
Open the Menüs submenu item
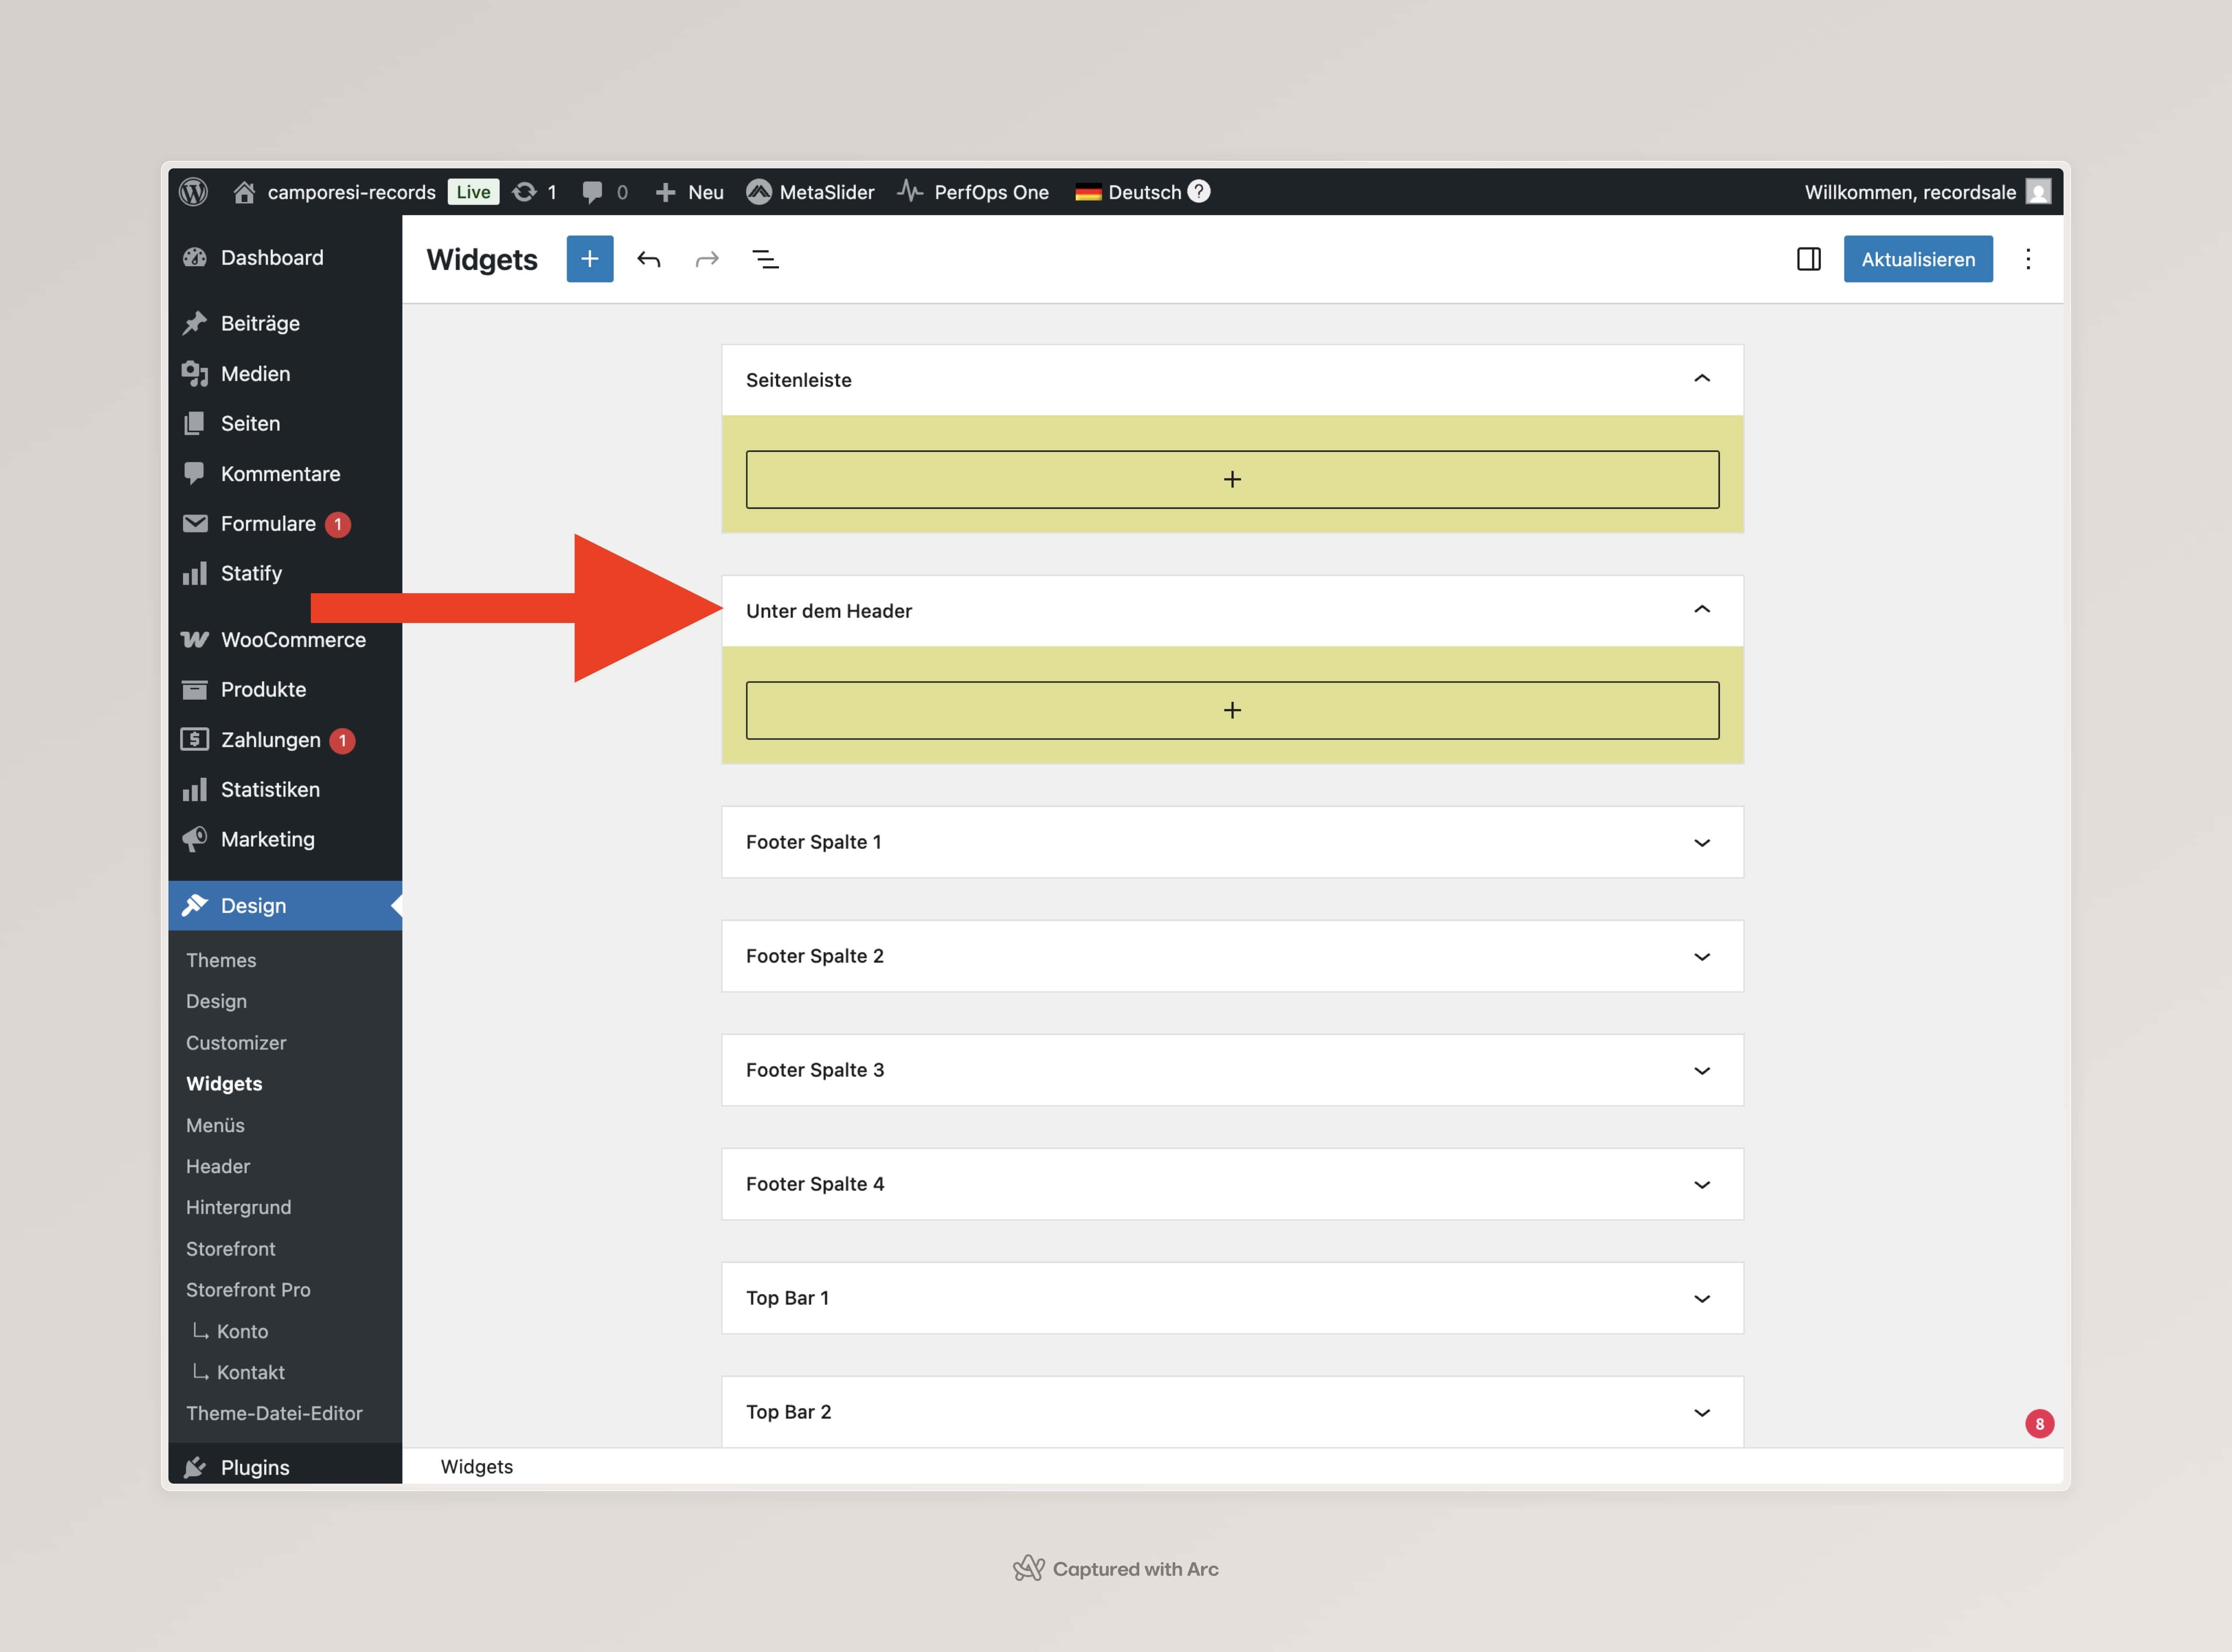(x=215, y=1125)
